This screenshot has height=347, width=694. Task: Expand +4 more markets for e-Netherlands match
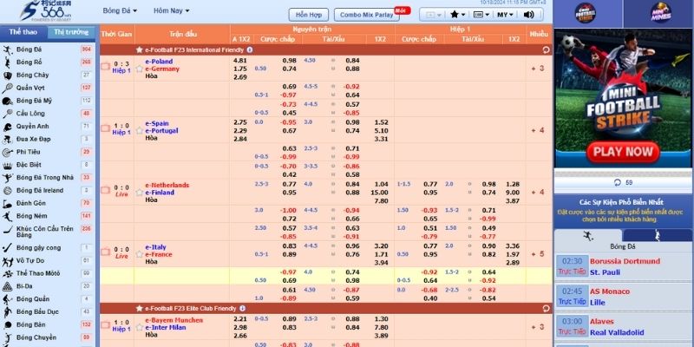click(538, 193)
